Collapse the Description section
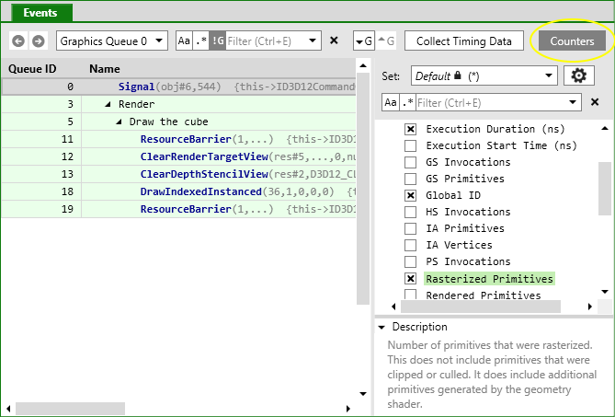 382,328
